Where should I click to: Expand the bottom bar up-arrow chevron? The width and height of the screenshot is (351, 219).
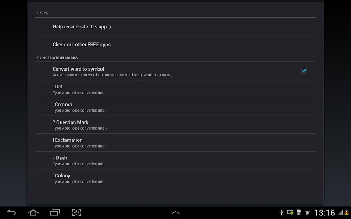tap(175, 212)
